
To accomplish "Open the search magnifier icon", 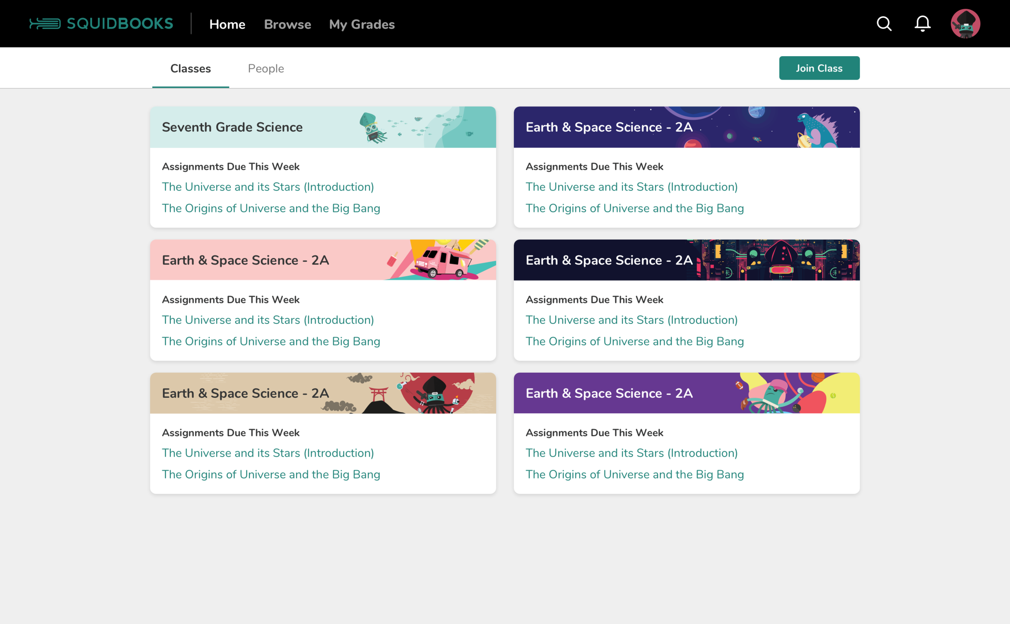I will (x=884, y=24).
